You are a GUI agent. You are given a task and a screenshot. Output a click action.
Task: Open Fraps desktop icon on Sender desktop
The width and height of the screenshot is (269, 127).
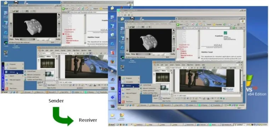6,53
